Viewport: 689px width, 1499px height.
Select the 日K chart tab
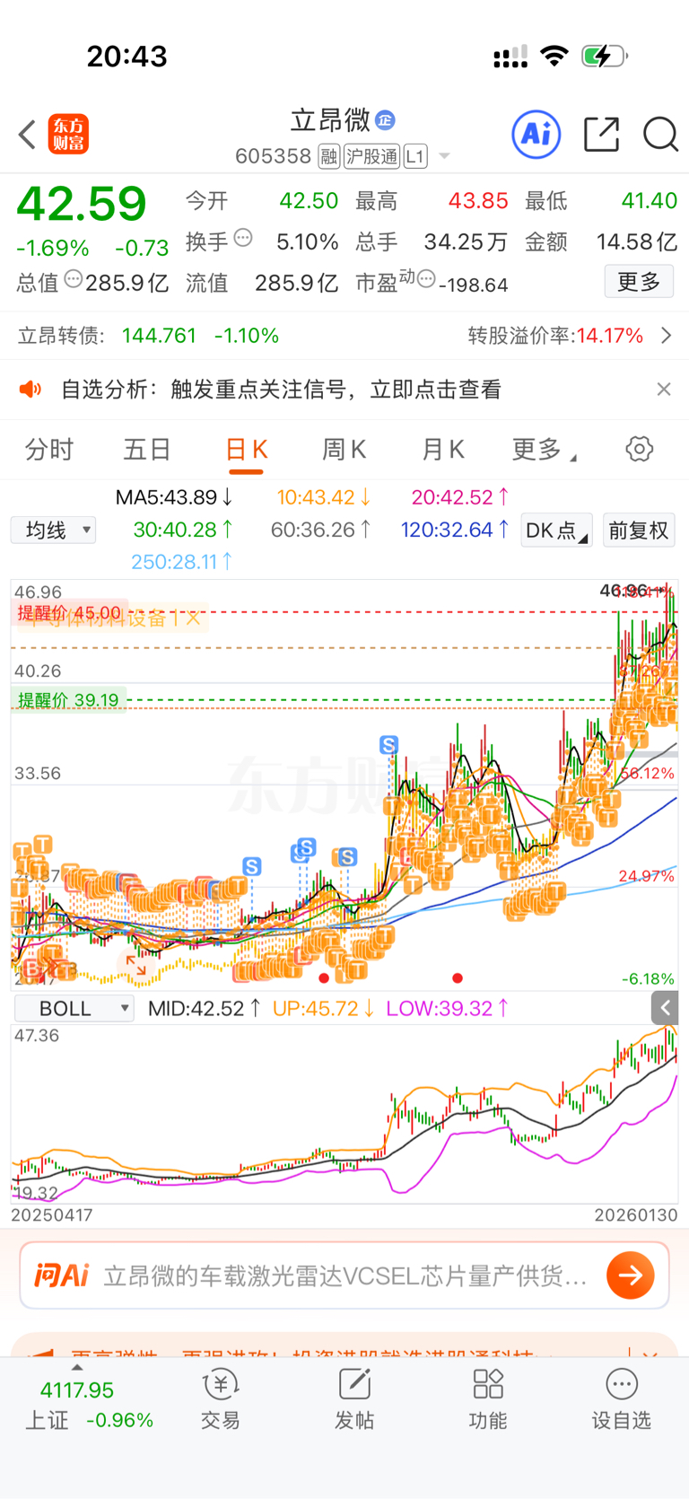coord(246,451)
